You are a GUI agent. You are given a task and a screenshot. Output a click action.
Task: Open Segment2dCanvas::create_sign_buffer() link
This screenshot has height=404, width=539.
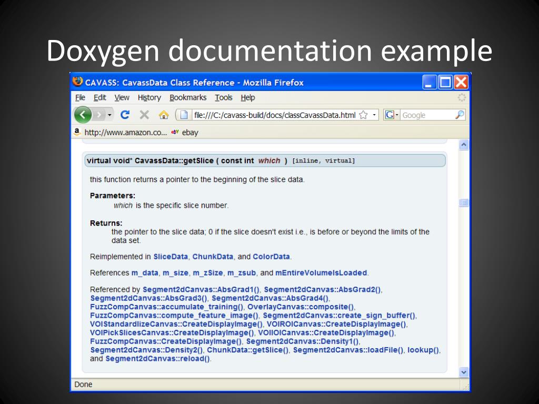[x=340, y=316]
